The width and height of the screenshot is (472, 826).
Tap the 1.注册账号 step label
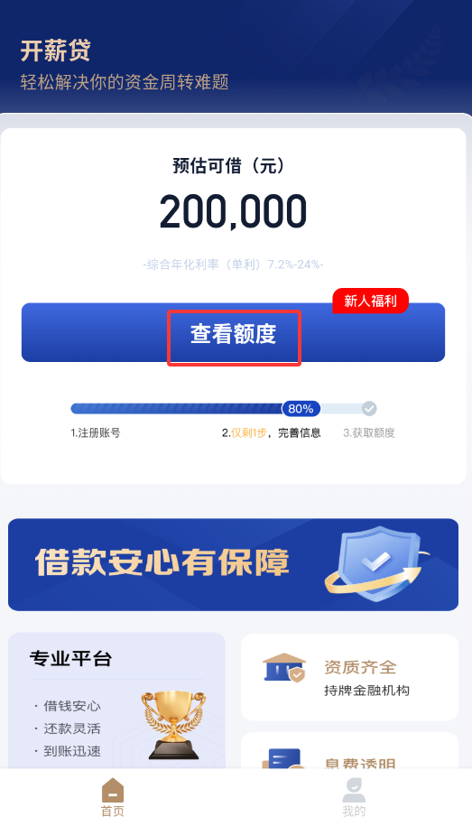(96, 433)
